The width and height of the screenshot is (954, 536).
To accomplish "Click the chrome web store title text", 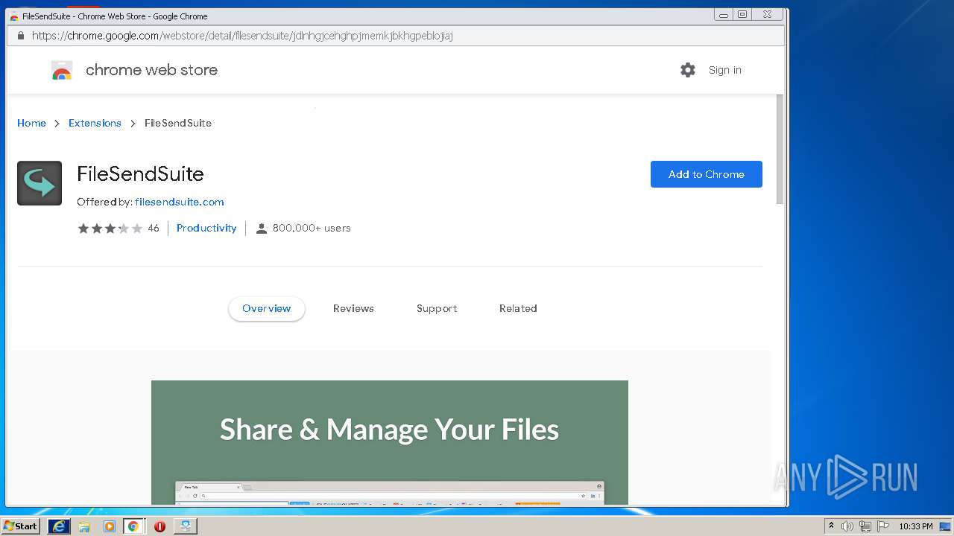I will click(152, 70).
